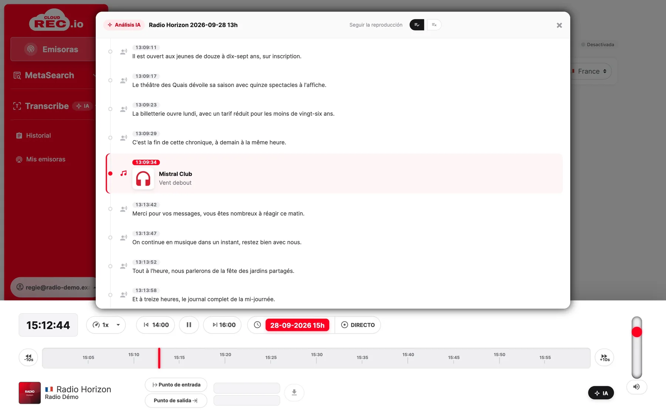This screenshot has height=416, width=666.
Task: Click the entry point time field
Action: pyautogui.click(x=247, y=388)
